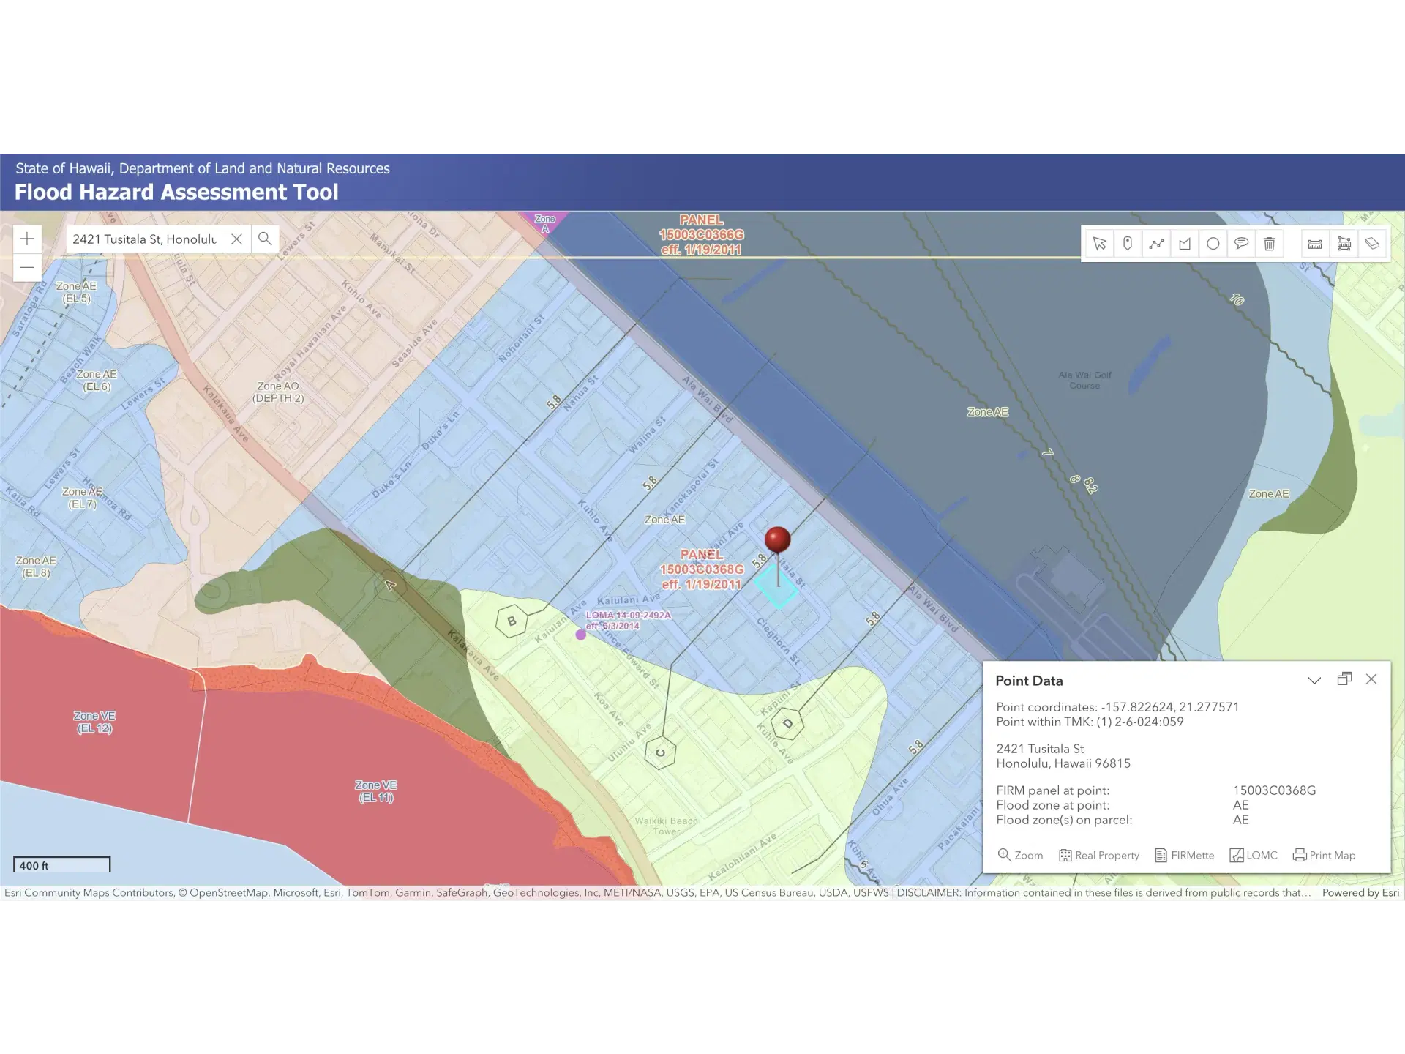Select the circle drawing tool

[x=1213, y=244]
